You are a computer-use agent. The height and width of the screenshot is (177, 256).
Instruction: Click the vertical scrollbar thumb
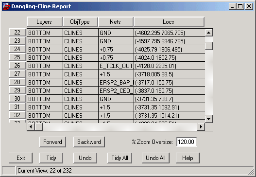point(209,46)
